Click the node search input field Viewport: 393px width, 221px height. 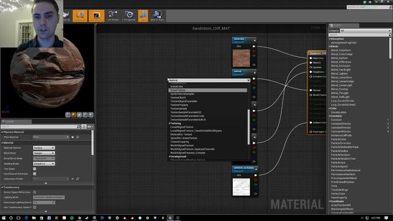tap(208, 80)
